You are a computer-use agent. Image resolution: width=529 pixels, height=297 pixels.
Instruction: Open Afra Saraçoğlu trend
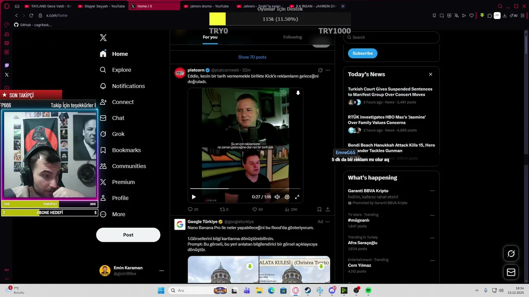pos(362,243)
